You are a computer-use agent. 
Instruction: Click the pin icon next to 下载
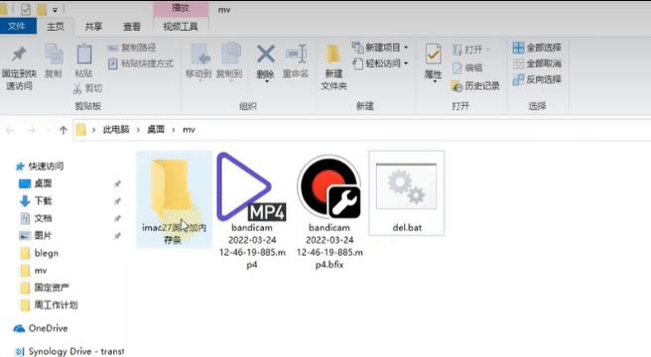click(117, 201)
